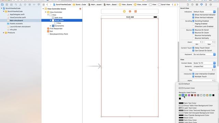219x123 pixels.
Task: Collapse the View Controller Scene disclosure triangle
Action: click(x=43, y=9)
